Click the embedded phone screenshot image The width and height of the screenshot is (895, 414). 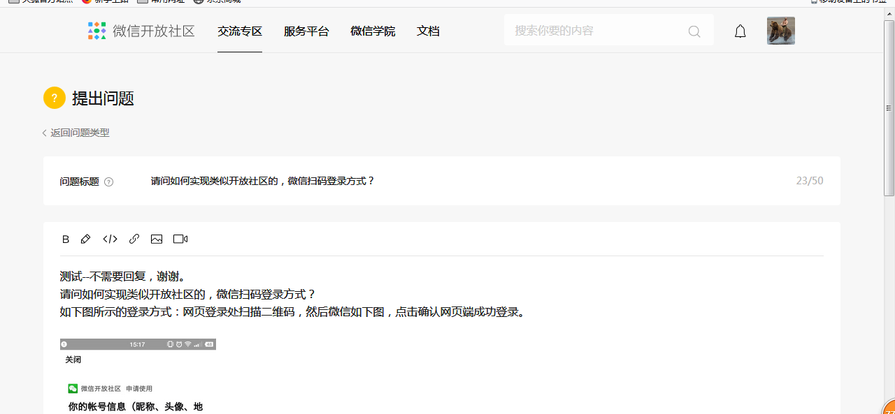pyautogui.click(x=138, y=376)
